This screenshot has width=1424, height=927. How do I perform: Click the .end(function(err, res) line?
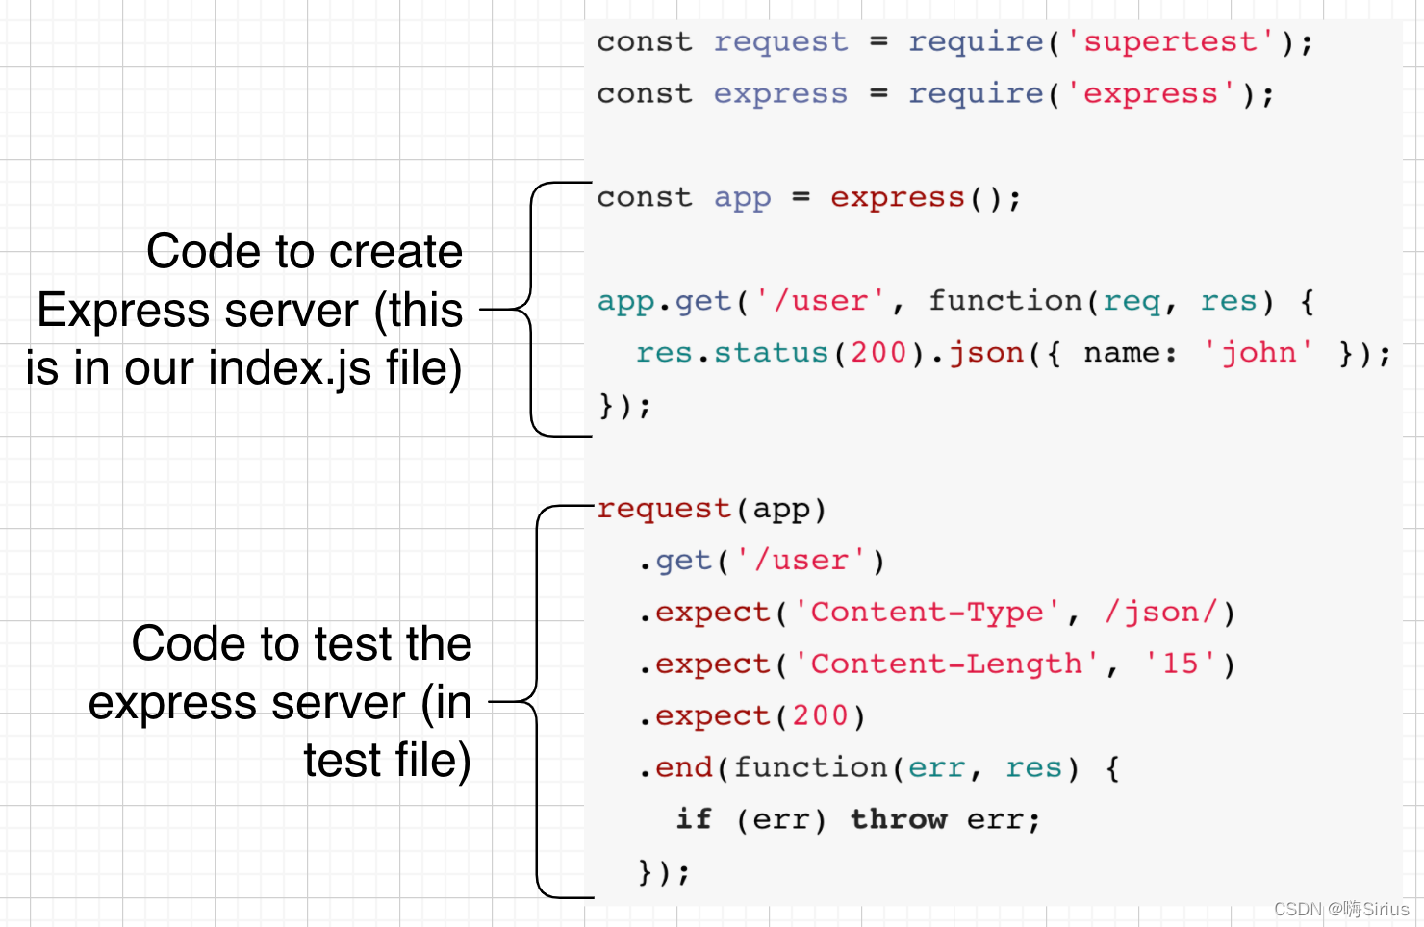878,769
